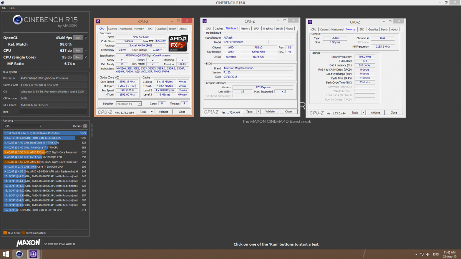The height and width of the screenshot is (259, 461).
Task: Select ranking row Intel Core i7-3720QM
Action: (45, 157)
